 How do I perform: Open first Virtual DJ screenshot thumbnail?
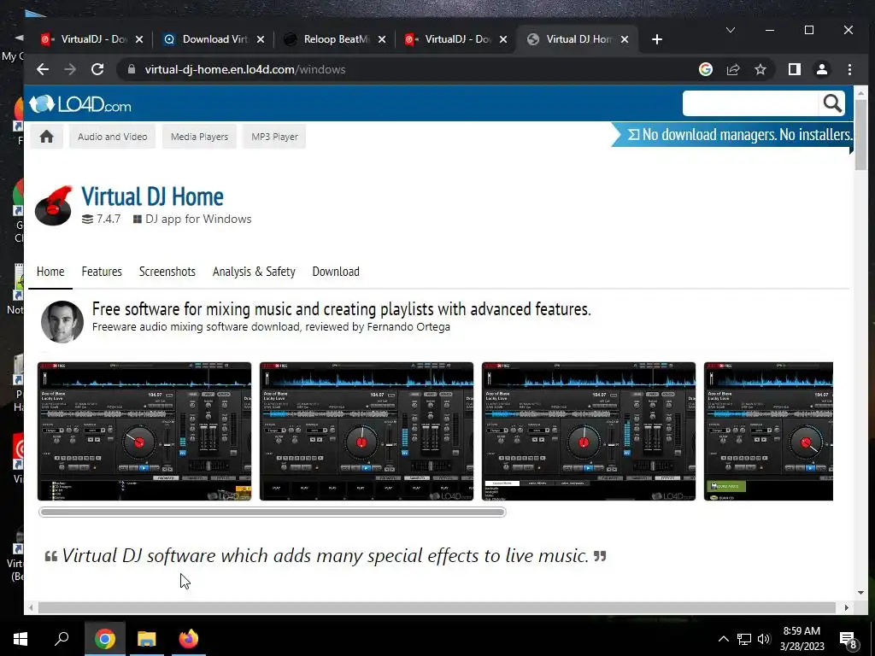tap(144, 431)
